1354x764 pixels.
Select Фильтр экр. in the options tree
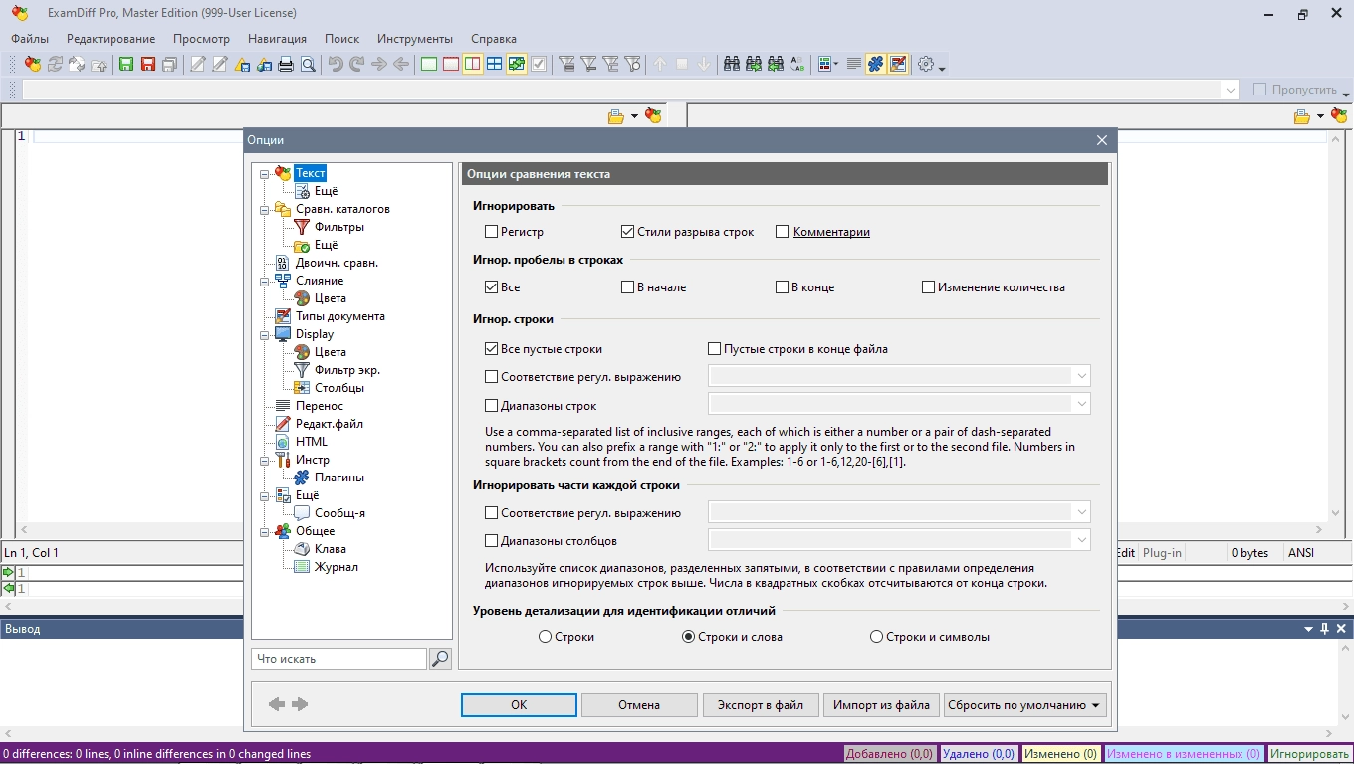pos(347,370)
